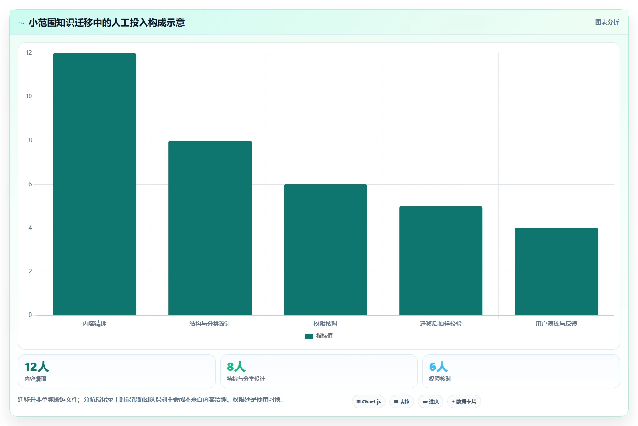Click the y-axis value 6

click(x=30, y=184)
